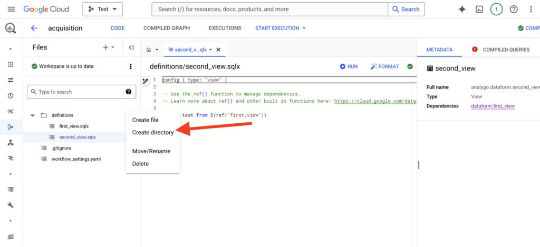Viewport: 540px width, 247px height.
Task: Collapse the definitions folder
Action: [32, 115]
